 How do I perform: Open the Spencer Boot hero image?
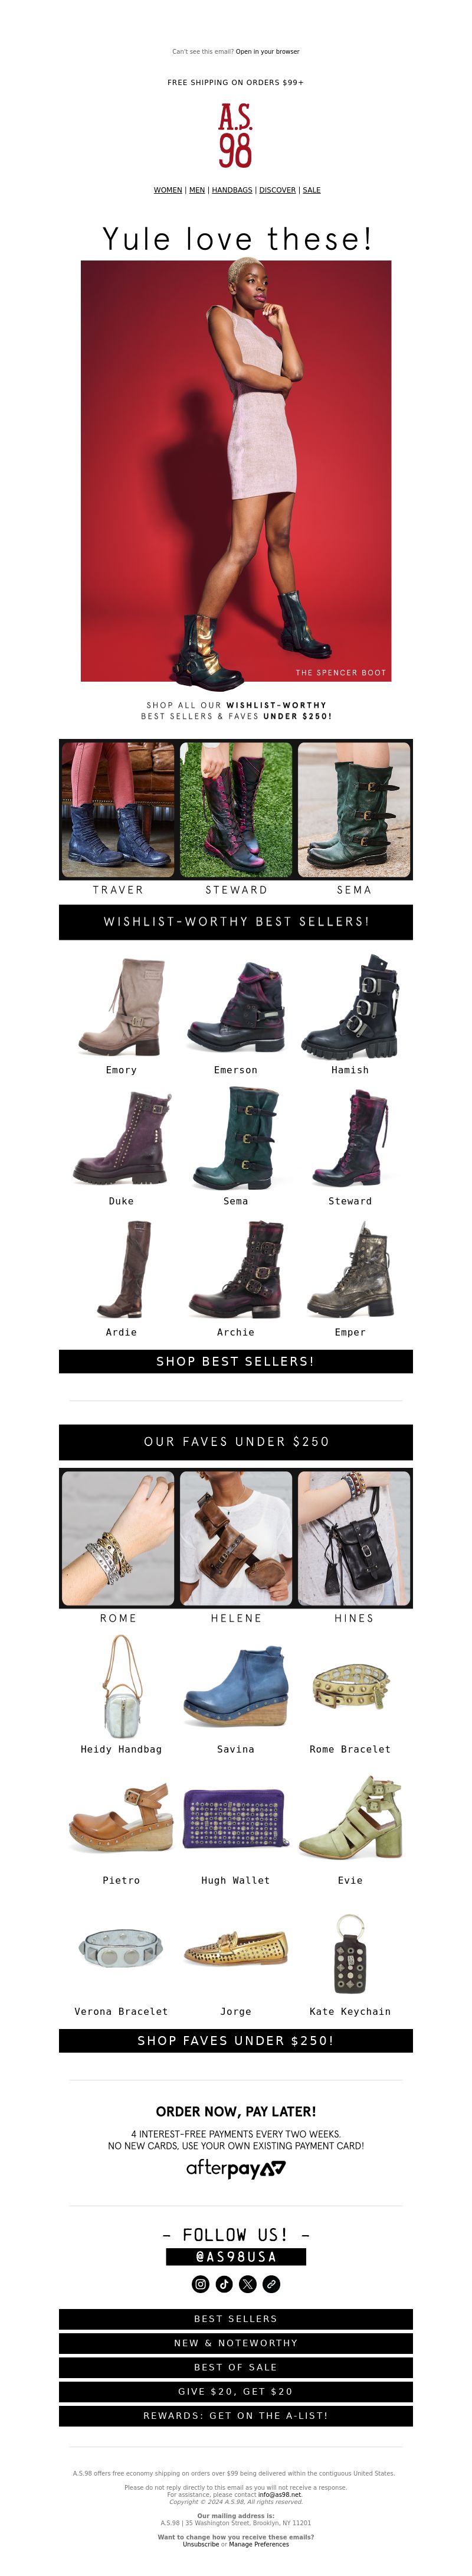(235, 471)
